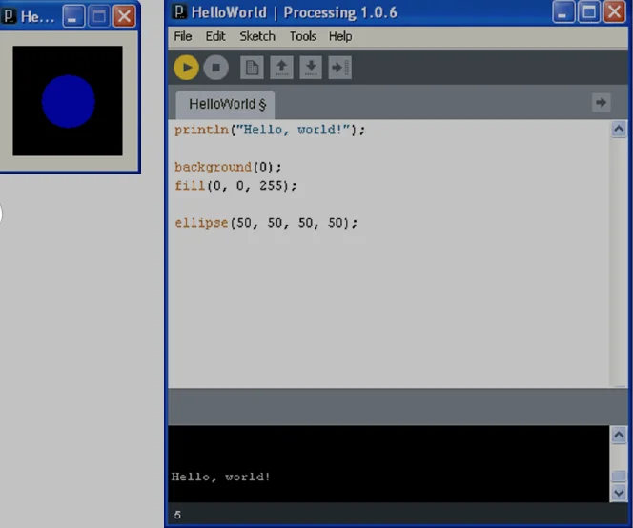The width and height of the screenshot is (633, 528).
Task: Click the Processing icon in main title bar
Action: point(179,12)
